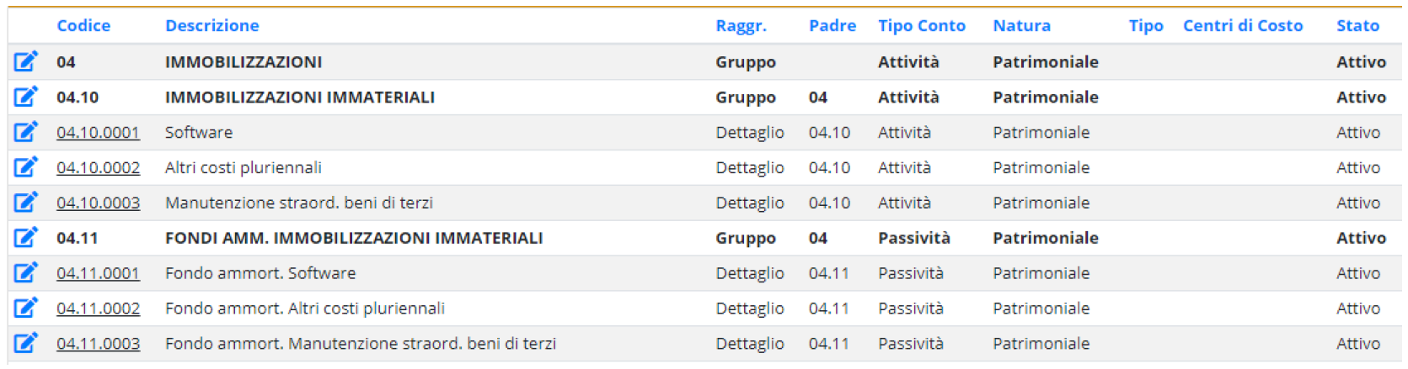Open account code link 04.11.0003
1408x369 pixels.
[98, 345]
